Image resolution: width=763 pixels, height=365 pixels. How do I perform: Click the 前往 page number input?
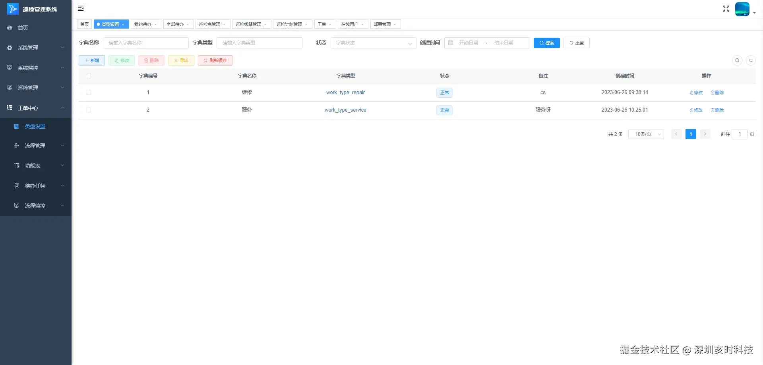(x=740, y=134)
